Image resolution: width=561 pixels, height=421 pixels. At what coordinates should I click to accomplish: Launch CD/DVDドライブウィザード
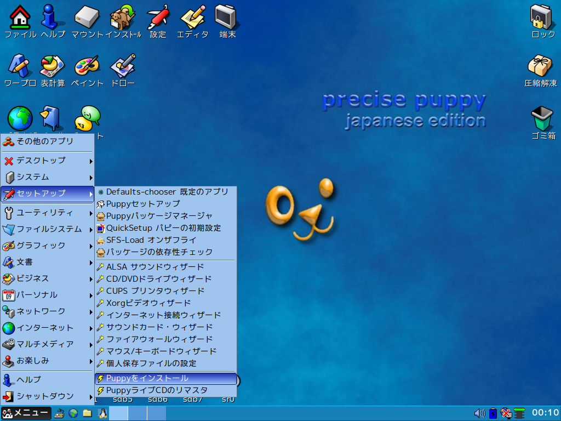(x=165, y=279)
